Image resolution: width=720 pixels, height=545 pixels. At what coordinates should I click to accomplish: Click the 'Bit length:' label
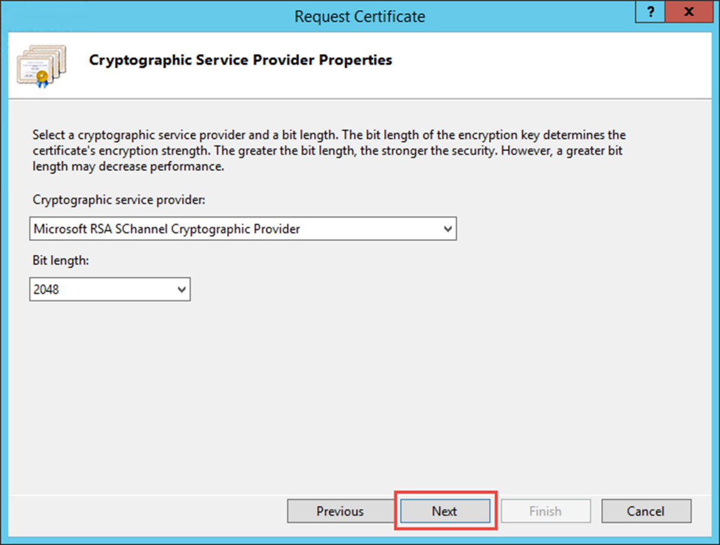[x=61, y=260]
